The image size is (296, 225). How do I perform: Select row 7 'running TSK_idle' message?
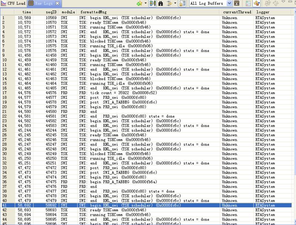click(116, 46)
